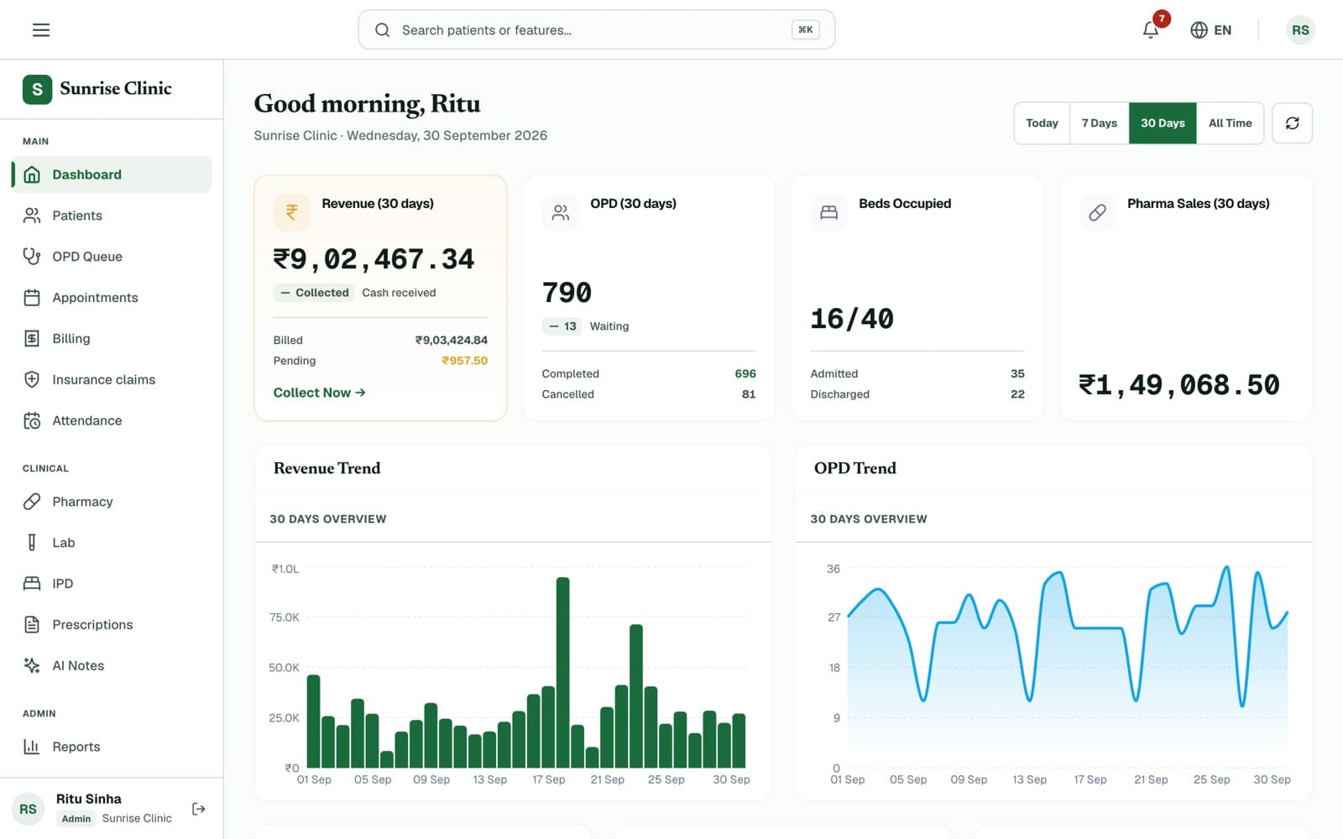Go to Patients in the sidebar

click(x=112, y=216)
